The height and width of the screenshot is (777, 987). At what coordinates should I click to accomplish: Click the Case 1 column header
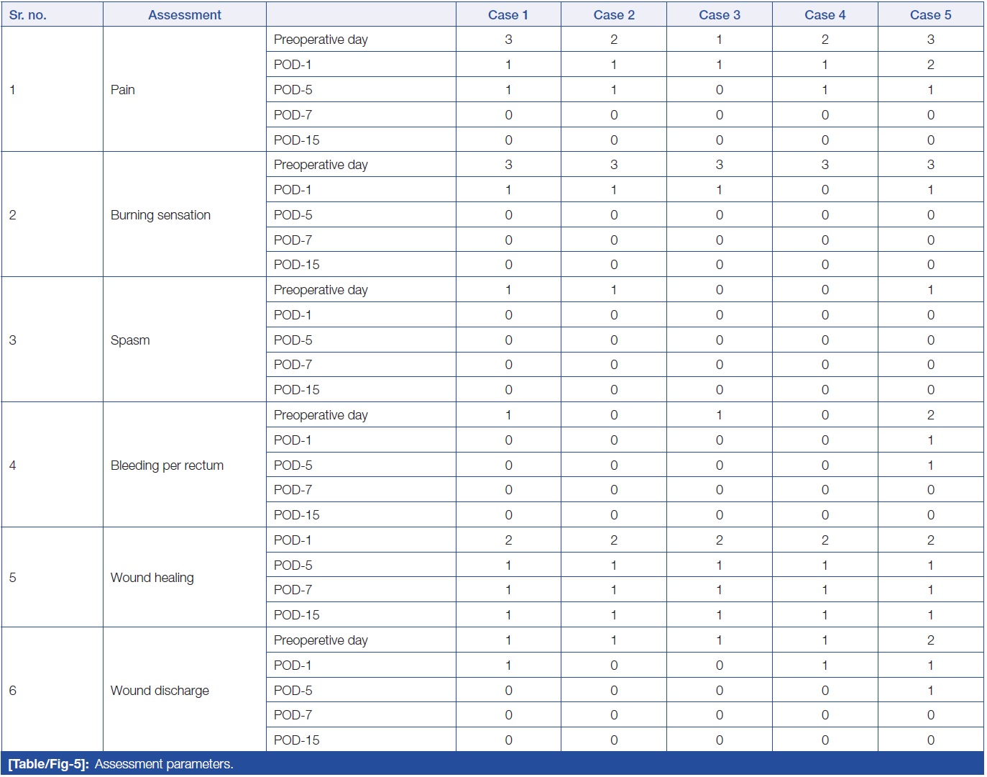[508, 15]
